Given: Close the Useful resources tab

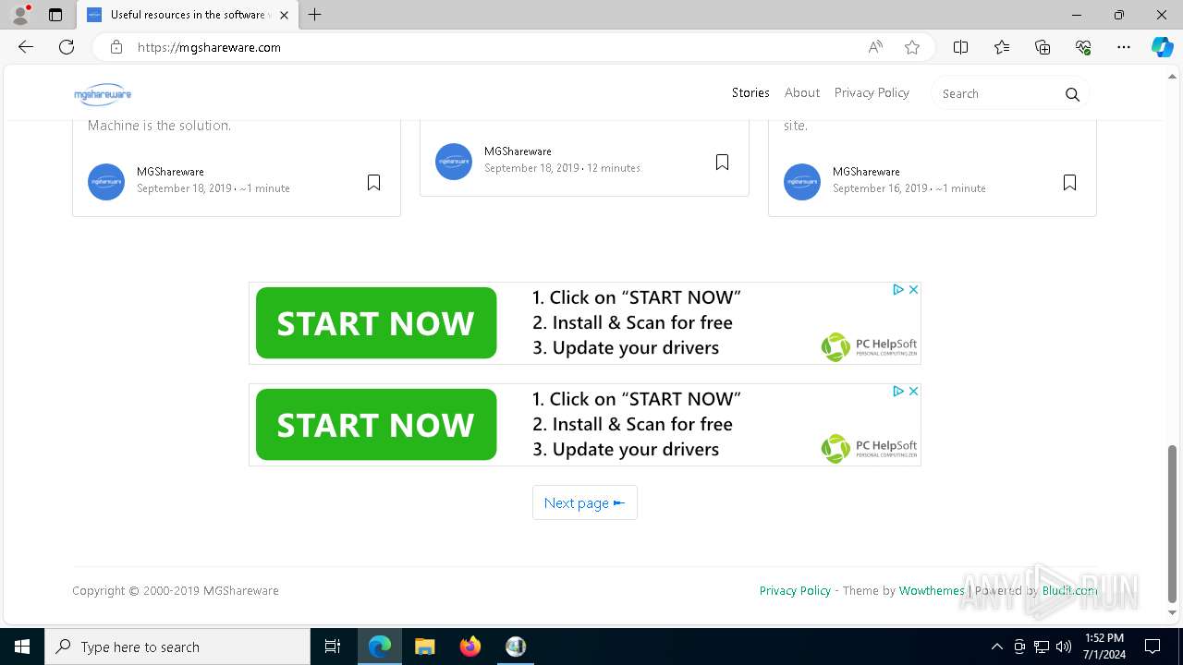Looking at the screenshot, I should (x=284, y=15).
